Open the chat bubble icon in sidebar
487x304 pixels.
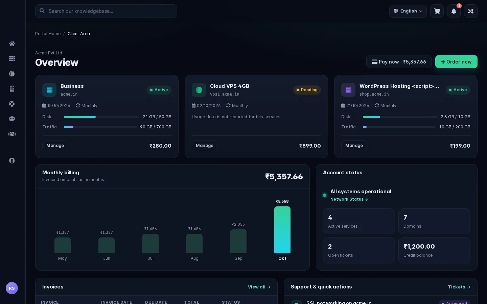click(x=12, y=119)
